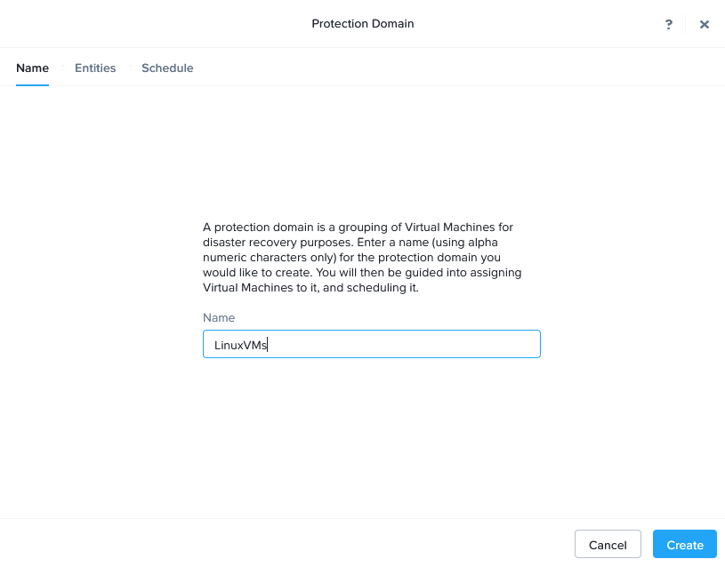Click the protection domain description paragraph
The width and height of the screenshot is (725, 567).
(x=362, y=258)
